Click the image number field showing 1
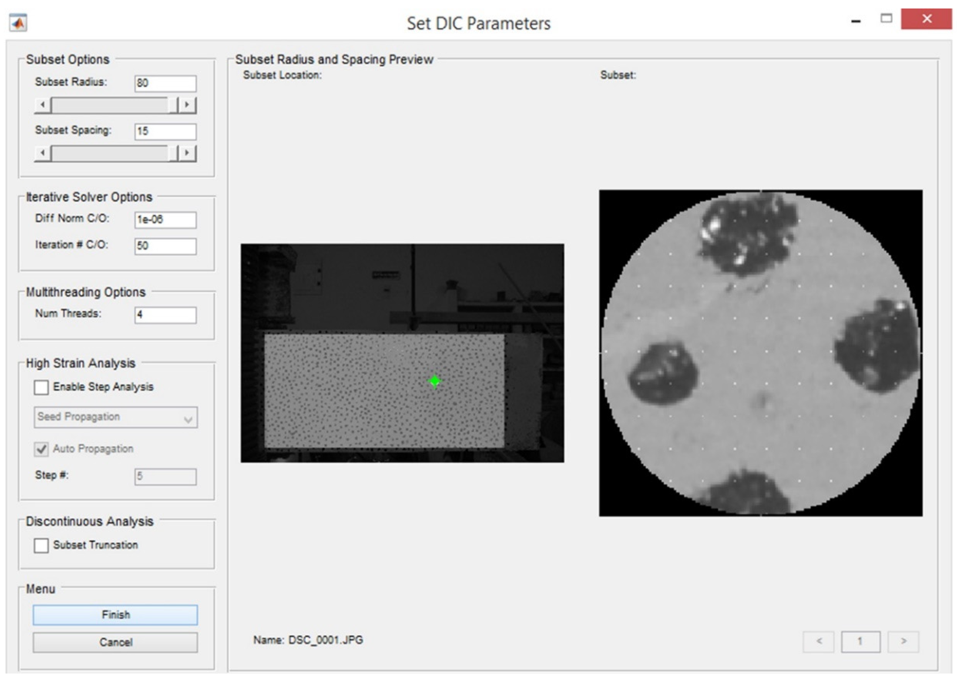This screenshot has width=957, height=682. 861,641
